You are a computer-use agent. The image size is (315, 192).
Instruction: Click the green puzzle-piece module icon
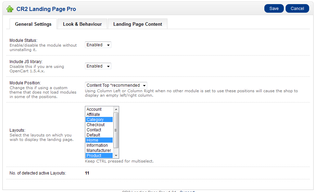(10, 9)
